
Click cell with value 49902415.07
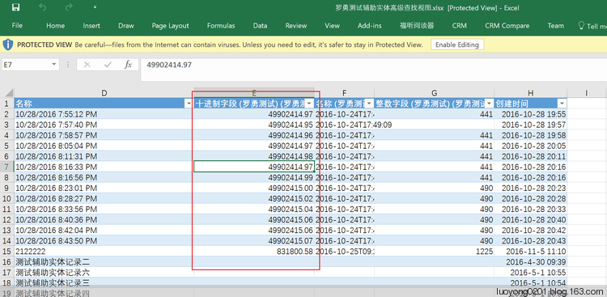coord(254,240)
